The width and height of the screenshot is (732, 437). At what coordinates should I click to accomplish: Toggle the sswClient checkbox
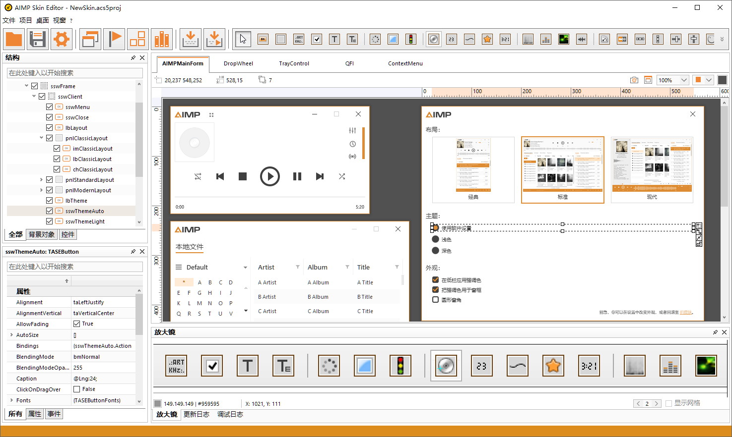[x=42, y=96]
